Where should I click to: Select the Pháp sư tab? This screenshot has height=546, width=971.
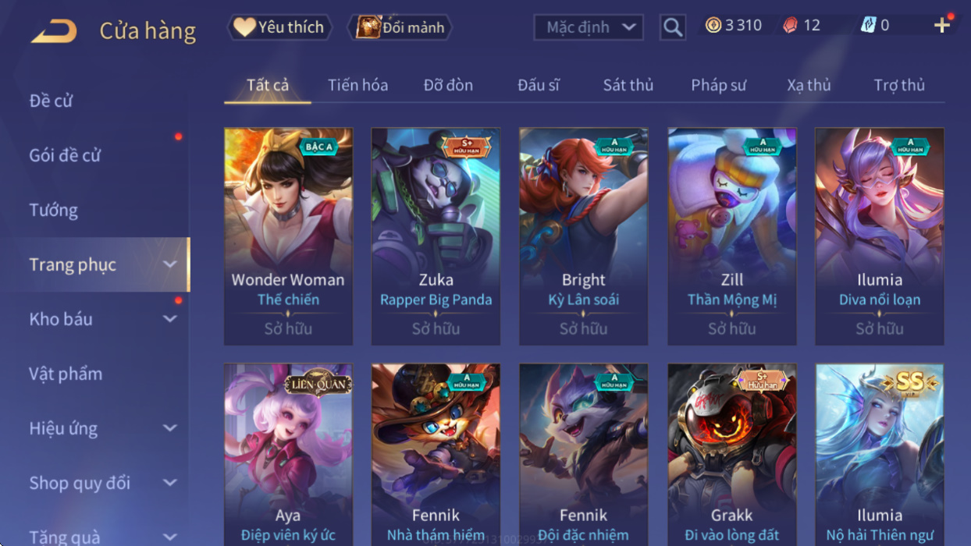(719, 85)
